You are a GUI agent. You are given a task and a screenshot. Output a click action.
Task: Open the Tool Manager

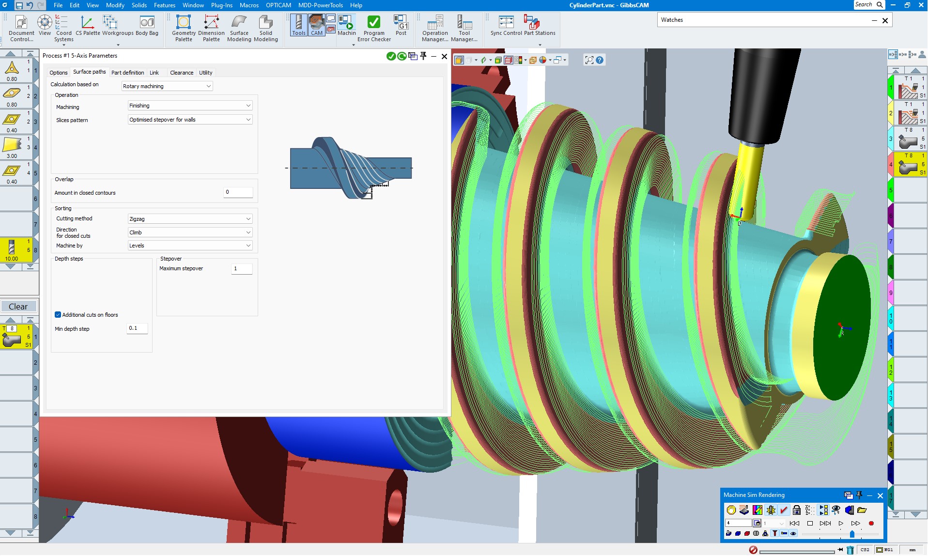pyautogui.click(x=464, y=28)
